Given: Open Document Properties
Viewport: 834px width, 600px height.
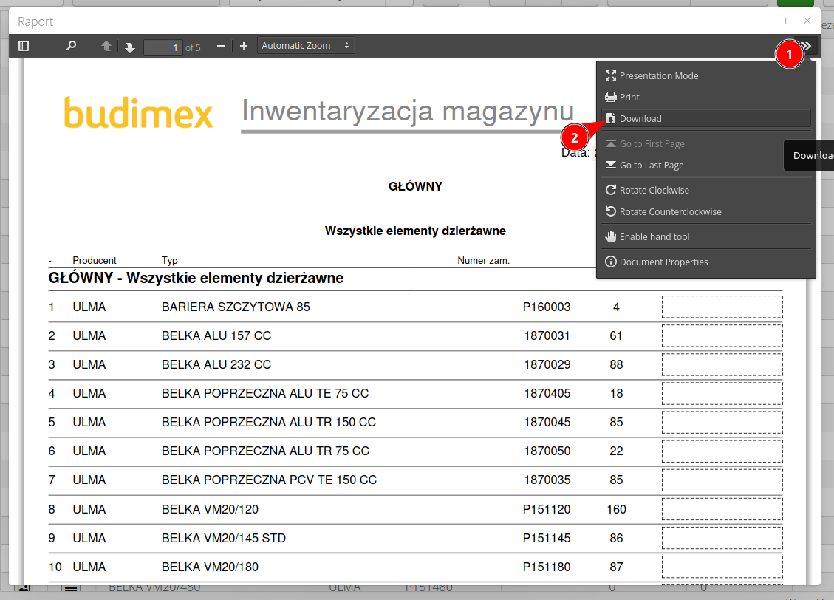Looking at the screenshot, I should point(663,262).
